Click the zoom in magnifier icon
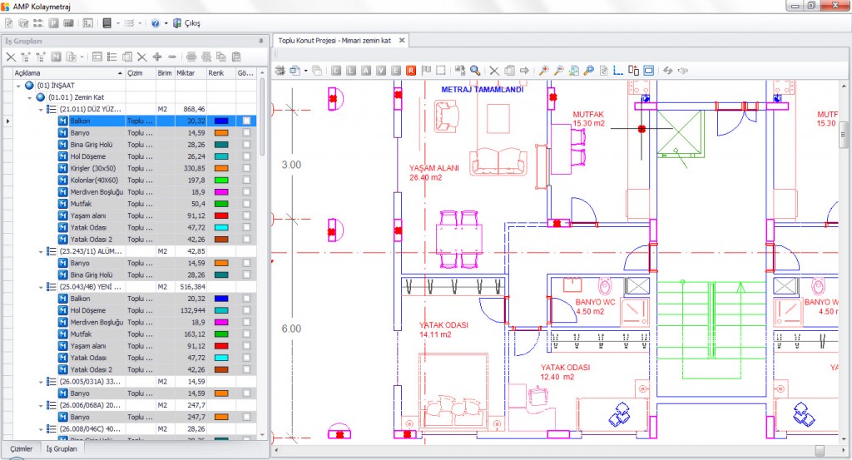The width and height of the screenshot is (852, 460). click(x=543, y=71)
